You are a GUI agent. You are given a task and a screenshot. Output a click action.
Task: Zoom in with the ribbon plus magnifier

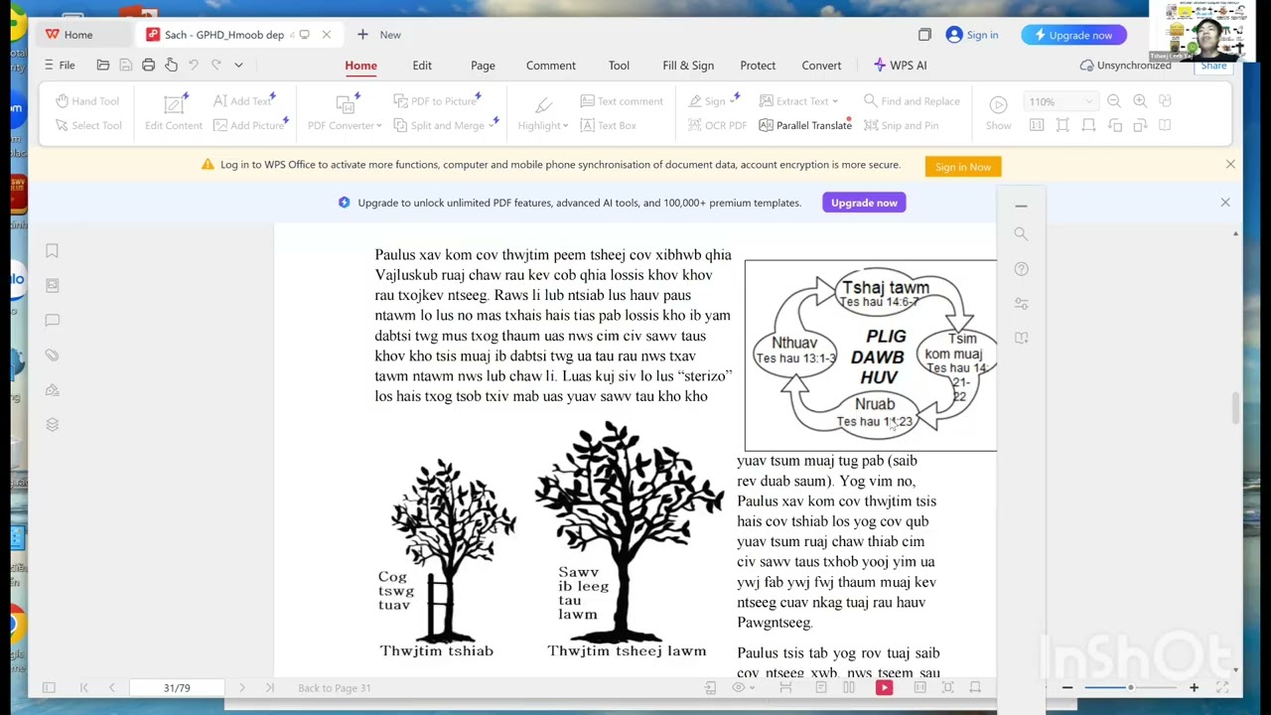coord(1140,101)
